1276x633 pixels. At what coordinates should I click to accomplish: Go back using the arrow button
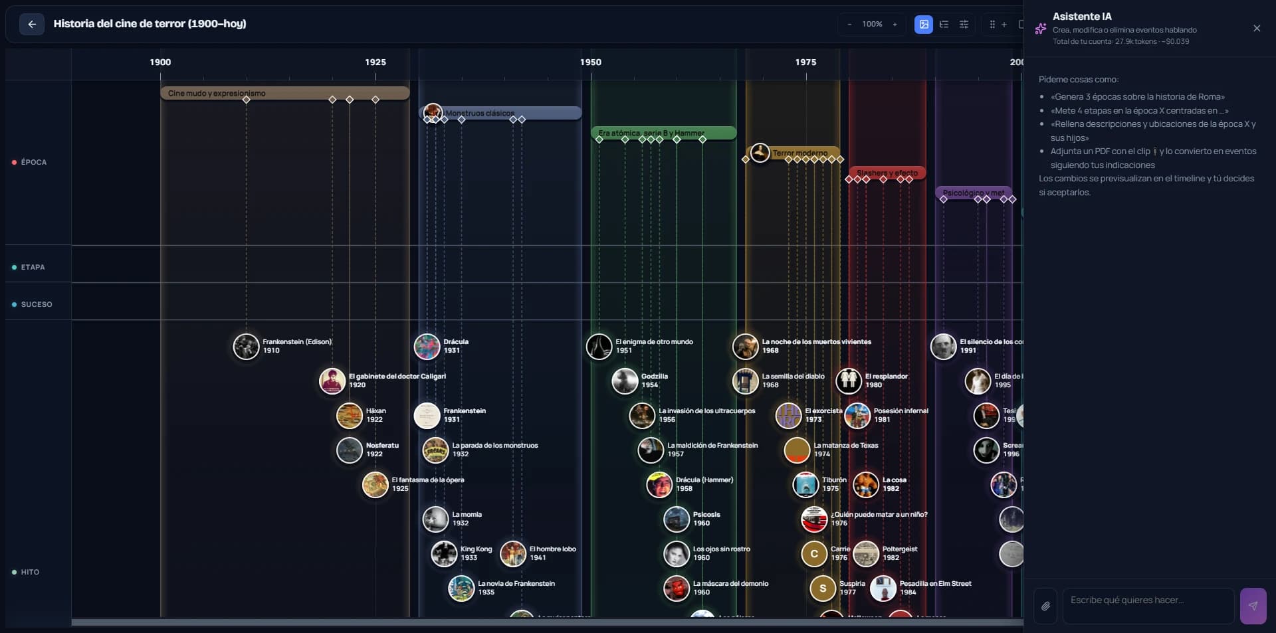31,24
